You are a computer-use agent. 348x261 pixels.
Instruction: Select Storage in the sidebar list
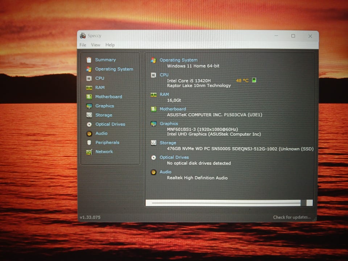104,115
